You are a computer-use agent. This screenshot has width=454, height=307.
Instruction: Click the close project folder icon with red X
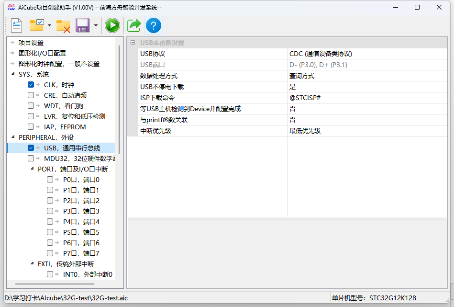point(64,26)
